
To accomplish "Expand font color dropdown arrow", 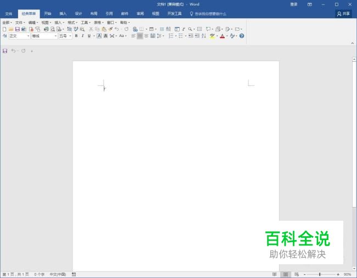I will point(227,36).
